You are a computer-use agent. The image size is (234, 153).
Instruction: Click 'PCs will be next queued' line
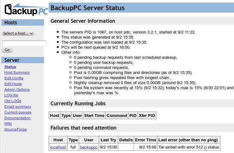tap(96, 47)
